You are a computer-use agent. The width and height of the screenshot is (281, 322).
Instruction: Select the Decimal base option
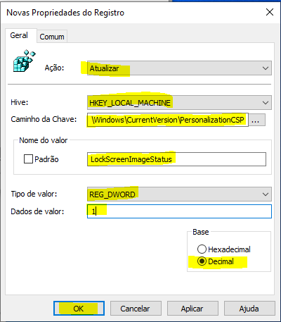(x=202, y=261)
